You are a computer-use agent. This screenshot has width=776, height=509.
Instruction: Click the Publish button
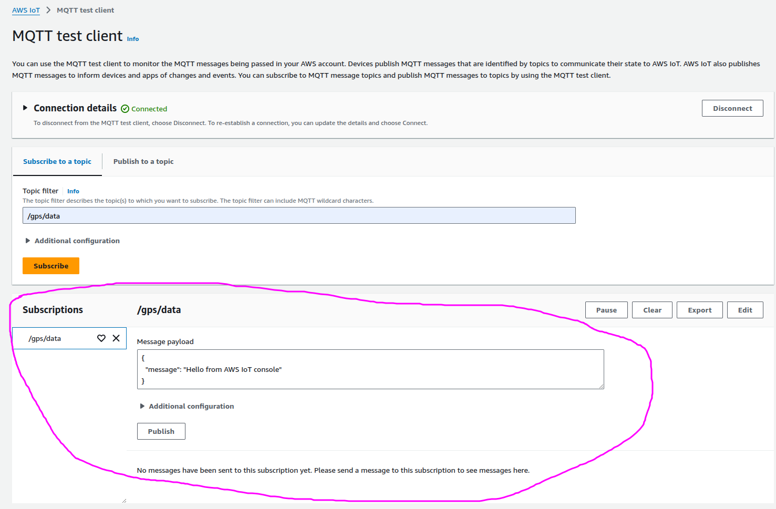click(x=161, y=431)
